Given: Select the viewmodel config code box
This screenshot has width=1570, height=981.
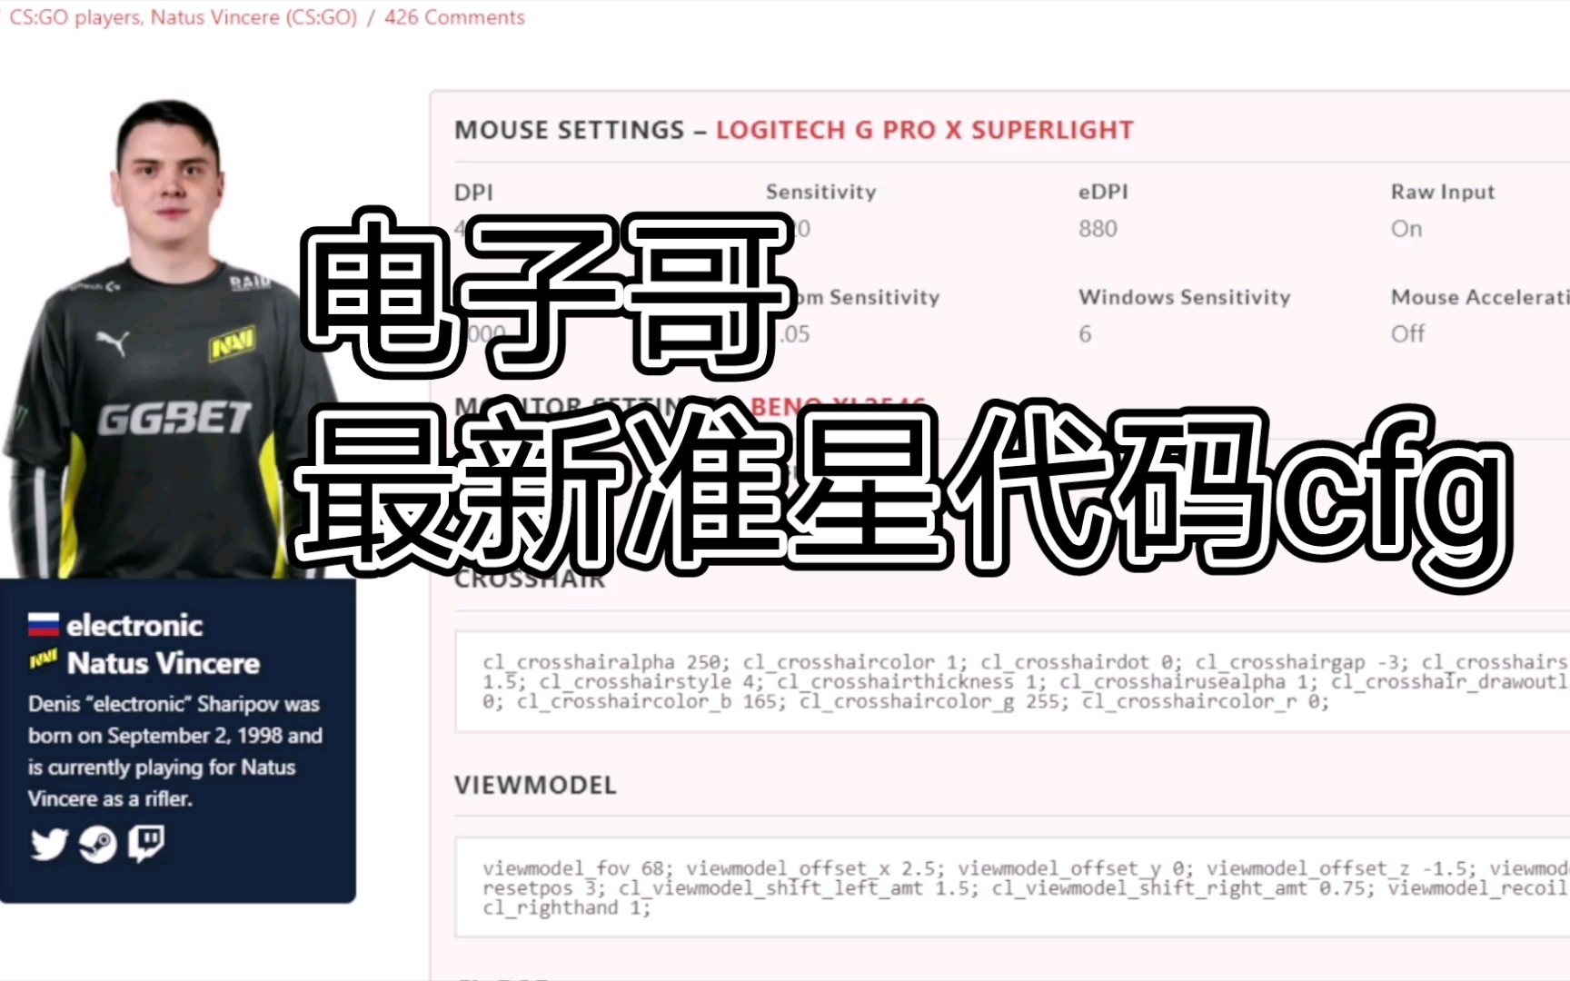Looking at the screenshot, I should (1012, 887).
